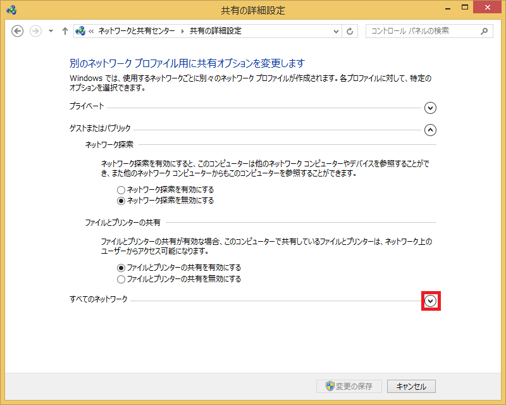Select ネットワーク探索を無効にする radio button
Screen dimensions: 506x405
pos(121,201)
